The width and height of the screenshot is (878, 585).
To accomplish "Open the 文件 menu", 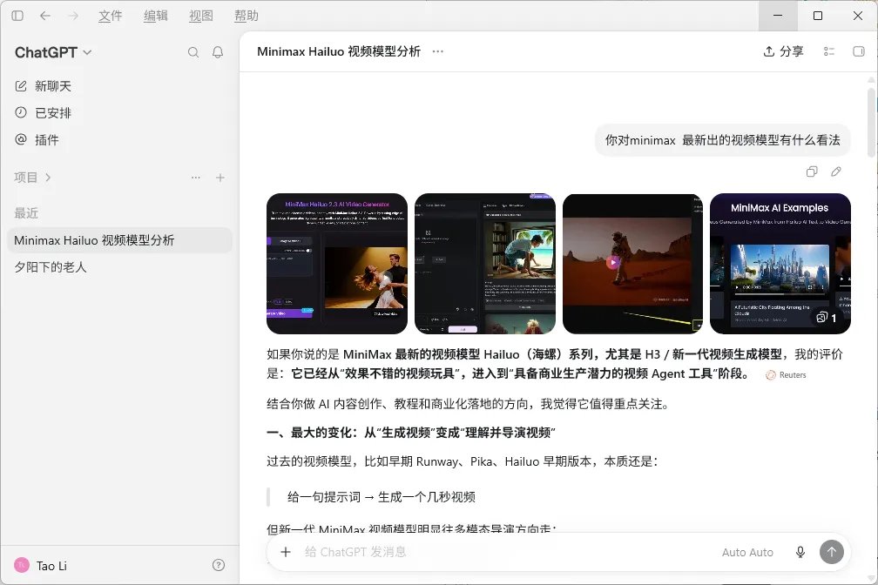I will click(x=111, y=16).
